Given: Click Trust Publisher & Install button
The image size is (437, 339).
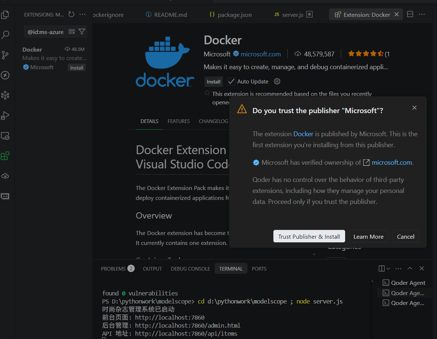Looking at the screenshot, I should click(x=309, y=236).
